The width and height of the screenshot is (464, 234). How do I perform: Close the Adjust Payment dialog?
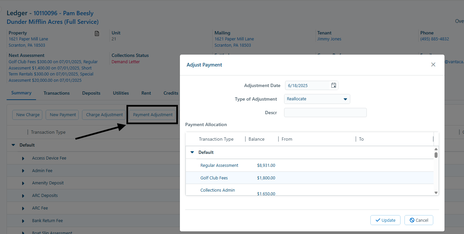(x=433, y=65)
